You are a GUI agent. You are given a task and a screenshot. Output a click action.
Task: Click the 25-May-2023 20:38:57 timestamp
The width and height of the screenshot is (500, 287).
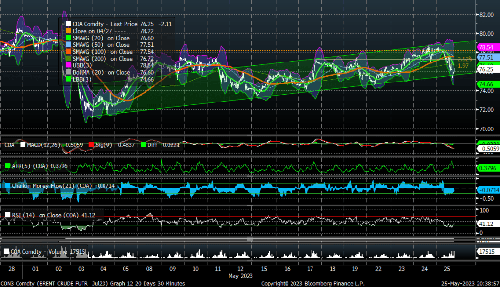[470, 283]
